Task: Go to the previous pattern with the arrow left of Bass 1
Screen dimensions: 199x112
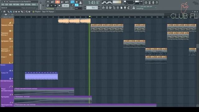Action: [85, 8]
